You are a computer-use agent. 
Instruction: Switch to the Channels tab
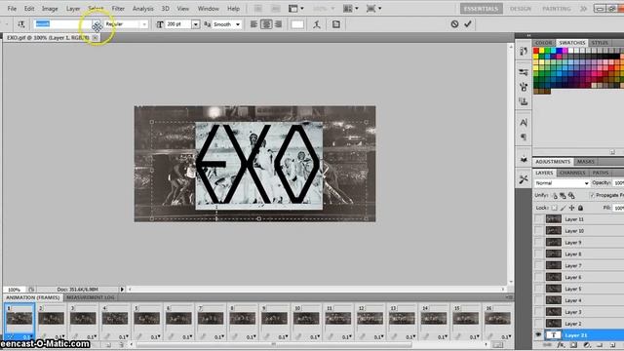point(572,173)
